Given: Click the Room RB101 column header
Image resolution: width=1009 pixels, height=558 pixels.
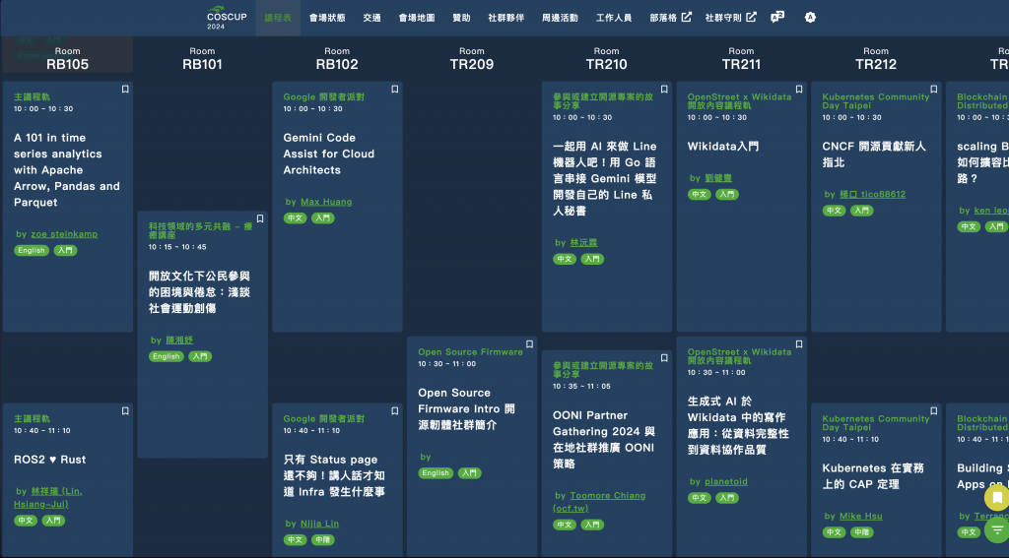Looking at the screenshot, I should (x=202, y=58).
